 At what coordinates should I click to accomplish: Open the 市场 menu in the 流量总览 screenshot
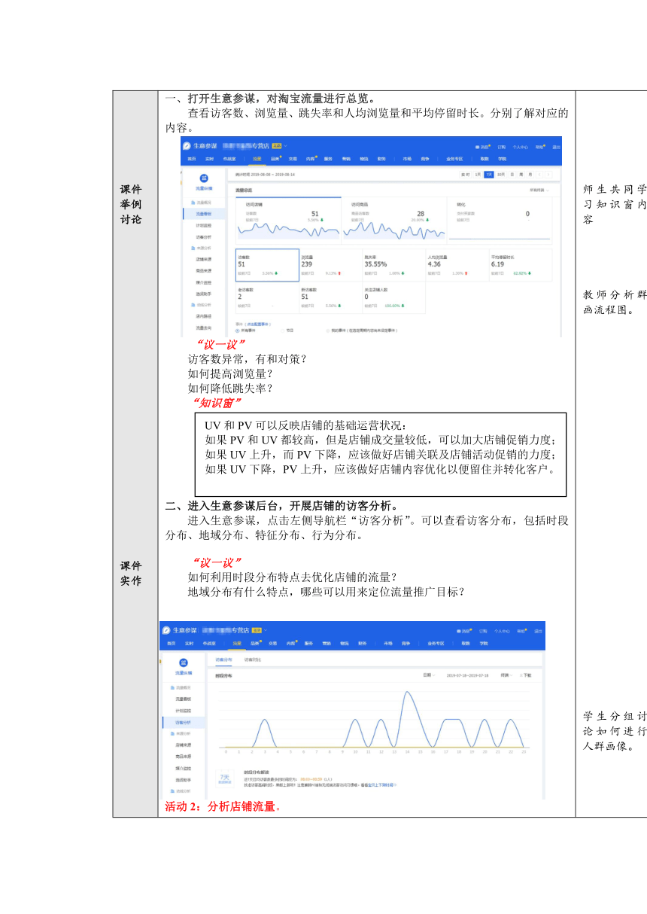coord(407,158)
